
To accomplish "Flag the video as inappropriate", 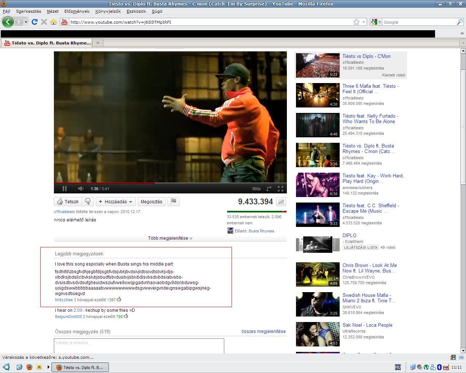I will click(174, 201).
